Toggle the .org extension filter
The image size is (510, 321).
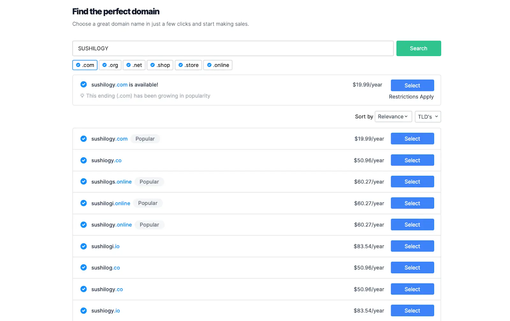tap(110, 65)
